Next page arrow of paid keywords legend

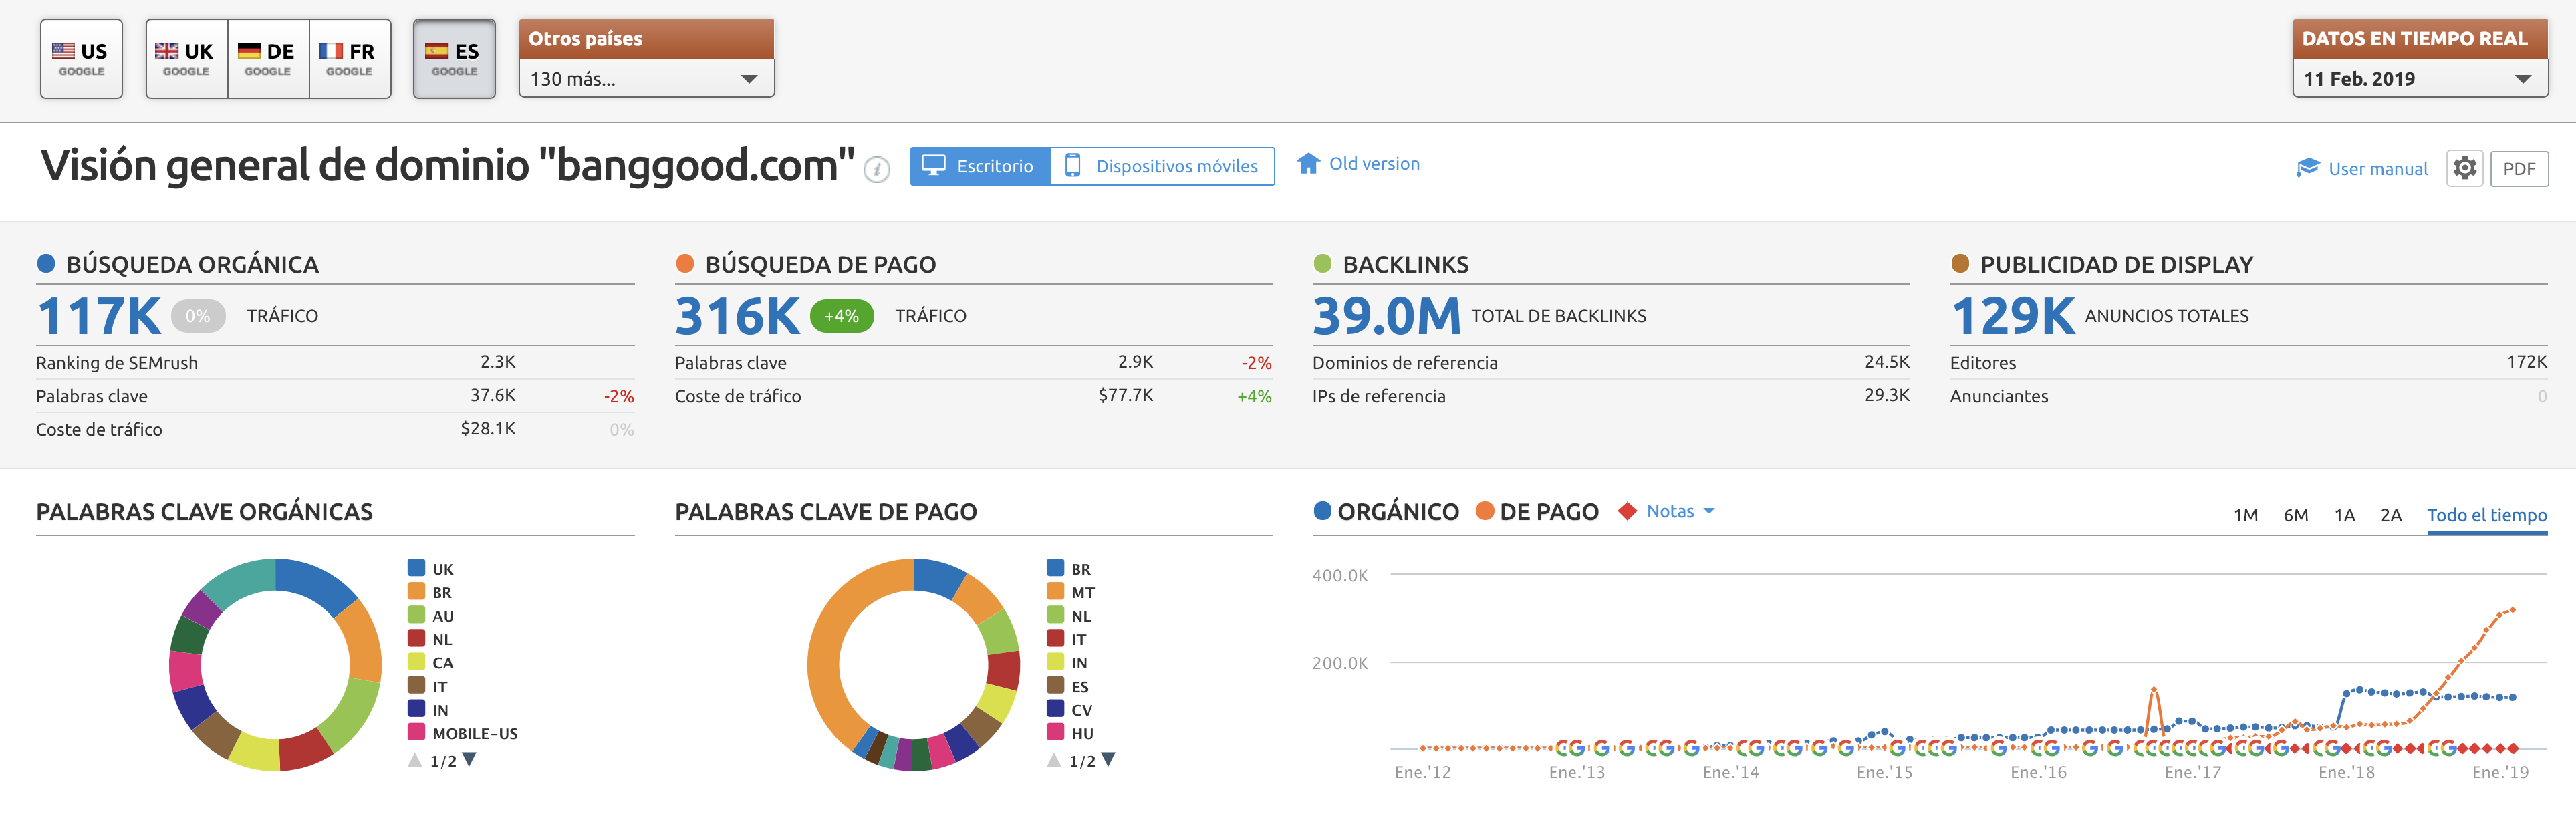click(1108, 760)
